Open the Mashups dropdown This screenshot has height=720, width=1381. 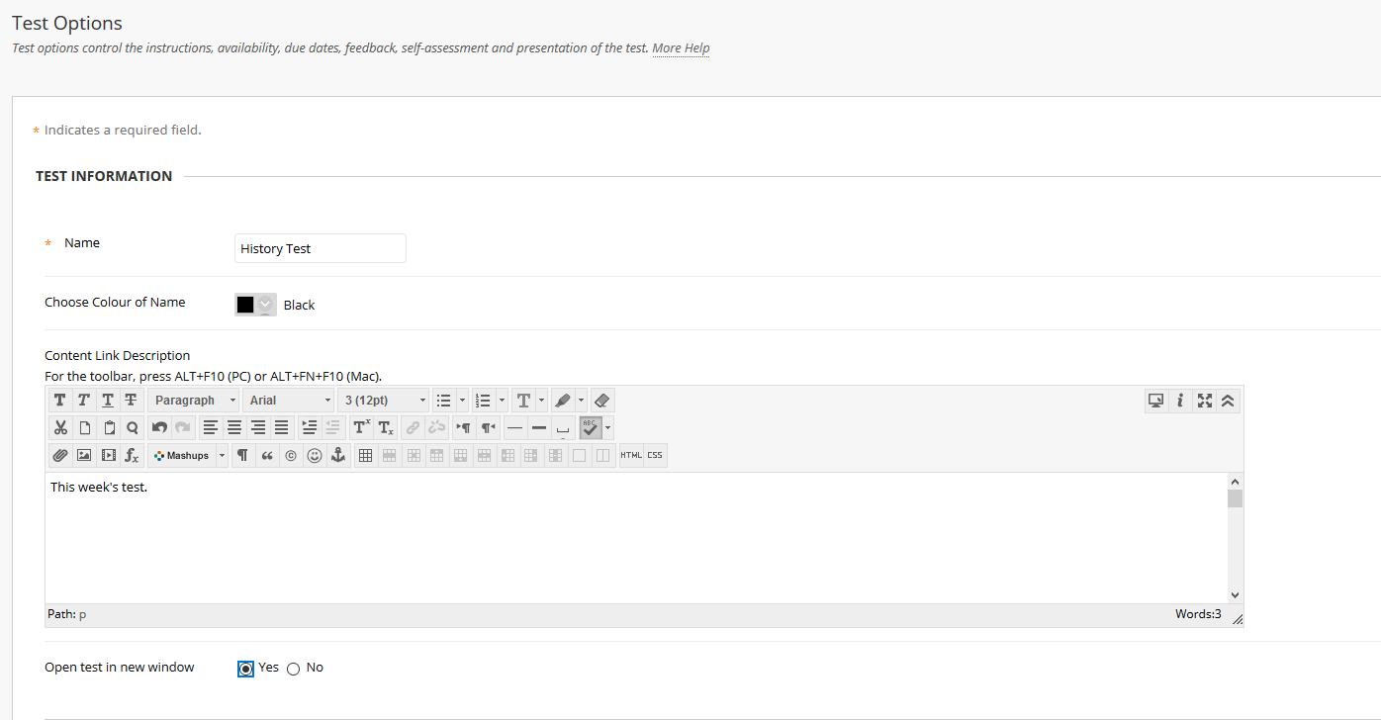pos(188,456)
